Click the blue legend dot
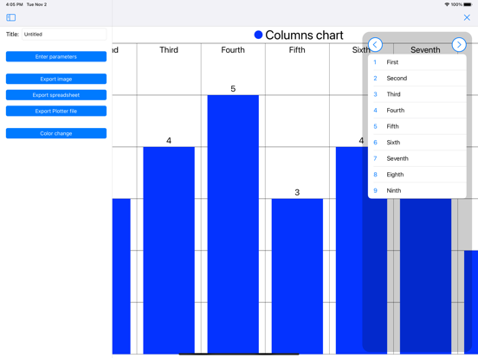 point(258,35)
